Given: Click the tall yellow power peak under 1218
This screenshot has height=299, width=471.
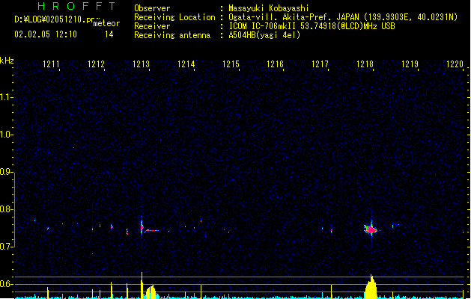Looking at the screenshot, I should click(371, 287).
